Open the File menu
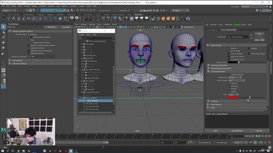273x153 pixels. click(3, 6)
